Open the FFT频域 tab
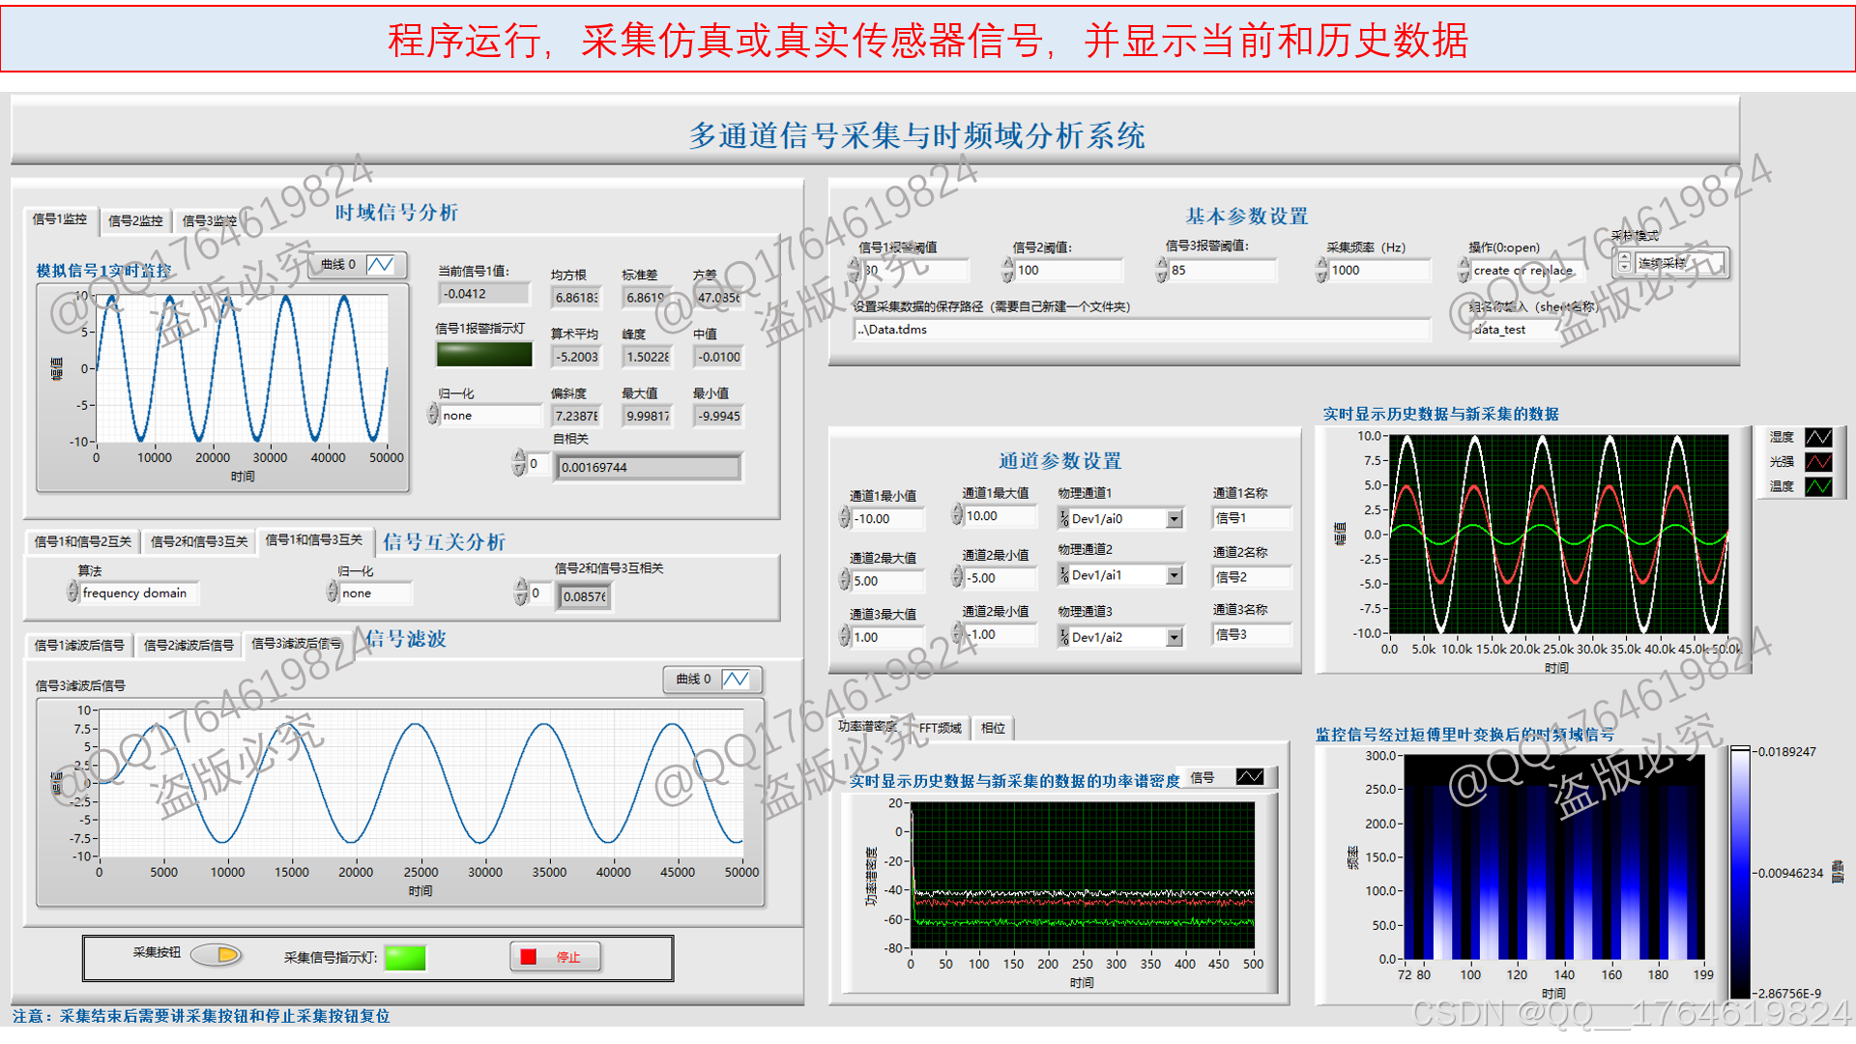Screen dimensions: 1856x1044 940,729
